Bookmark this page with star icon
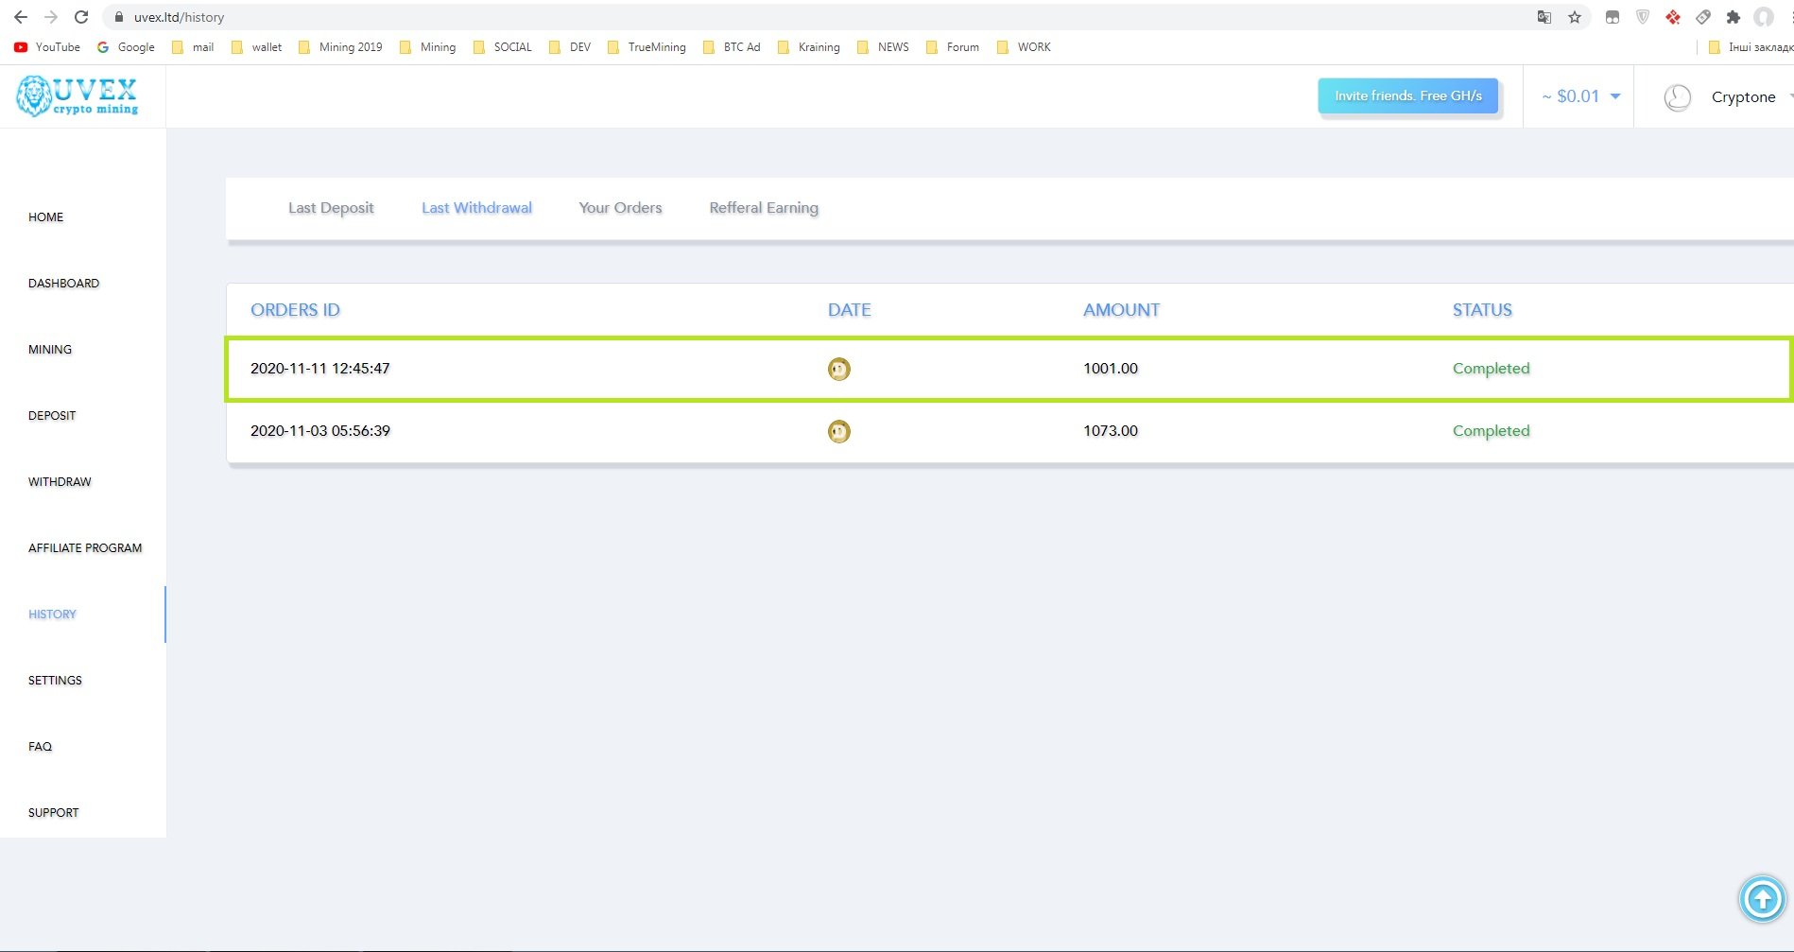 tap(1575, 17)
